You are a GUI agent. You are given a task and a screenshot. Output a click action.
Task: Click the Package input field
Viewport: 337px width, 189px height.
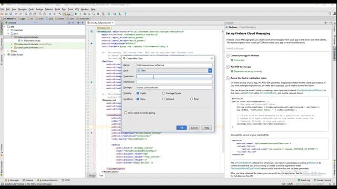coord(174,88)
